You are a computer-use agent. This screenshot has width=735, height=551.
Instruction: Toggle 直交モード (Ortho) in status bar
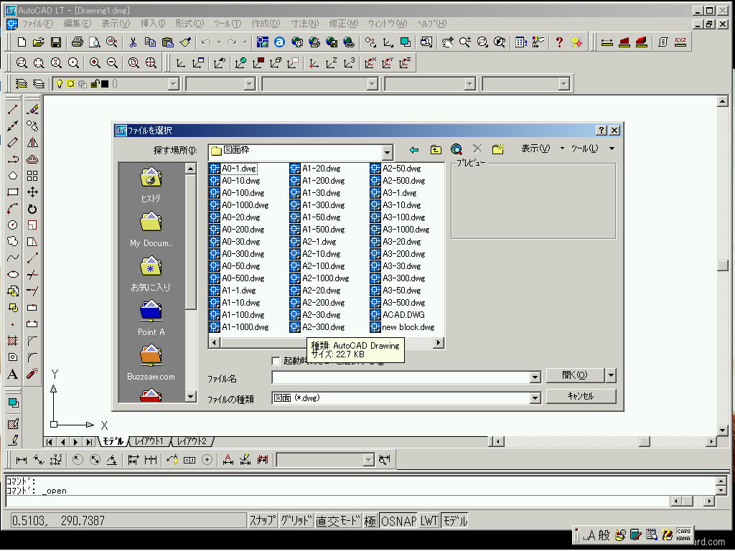click(338, 521)
